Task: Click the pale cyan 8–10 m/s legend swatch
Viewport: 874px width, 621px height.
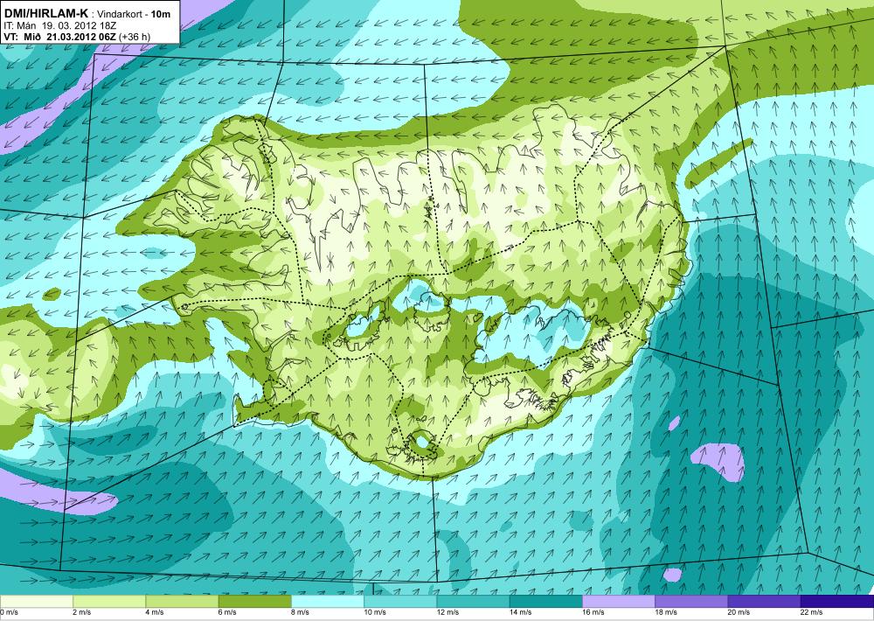Action: (x=328, y=602)
